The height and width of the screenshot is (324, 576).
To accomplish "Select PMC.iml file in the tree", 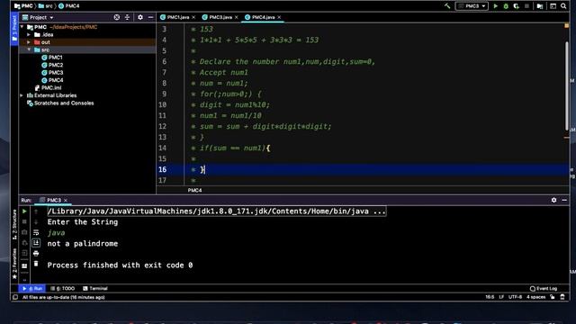I will pos(48,88).
